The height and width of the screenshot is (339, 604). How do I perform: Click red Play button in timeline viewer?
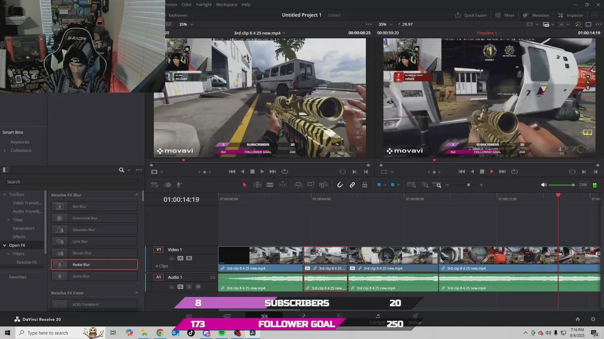(x=492, y=172)
